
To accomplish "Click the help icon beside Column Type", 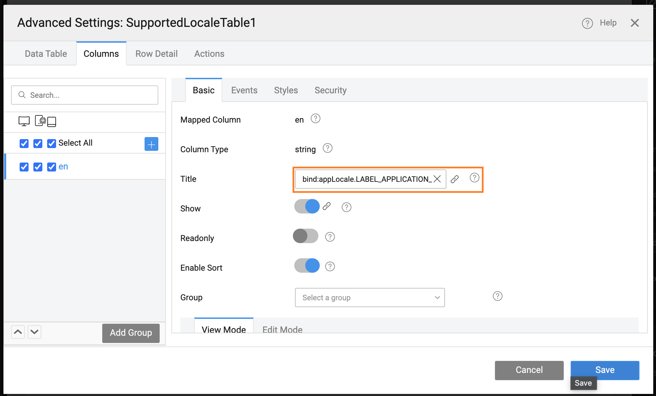I will pyautogui.click(x=327, y=148).
